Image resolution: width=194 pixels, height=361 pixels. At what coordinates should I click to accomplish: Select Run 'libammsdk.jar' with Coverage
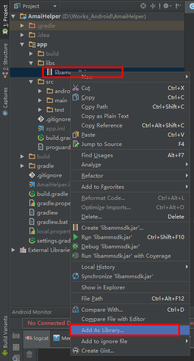pyautogui.click(x=130, y=256)
